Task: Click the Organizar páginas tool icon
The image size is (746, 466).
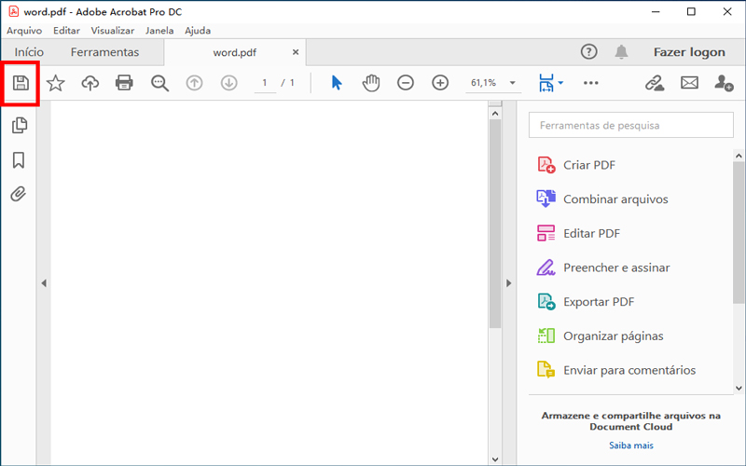Action: (546, 336)
